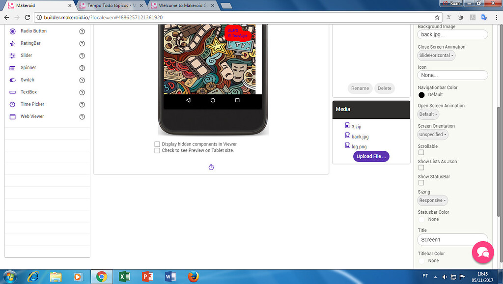Open the pink chat support bubble
The image size is (503, 284).
(x=483, y=252)
